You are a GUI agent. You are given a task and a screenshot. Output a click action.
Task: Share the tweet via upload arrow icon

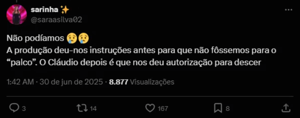tap(286, 108)
